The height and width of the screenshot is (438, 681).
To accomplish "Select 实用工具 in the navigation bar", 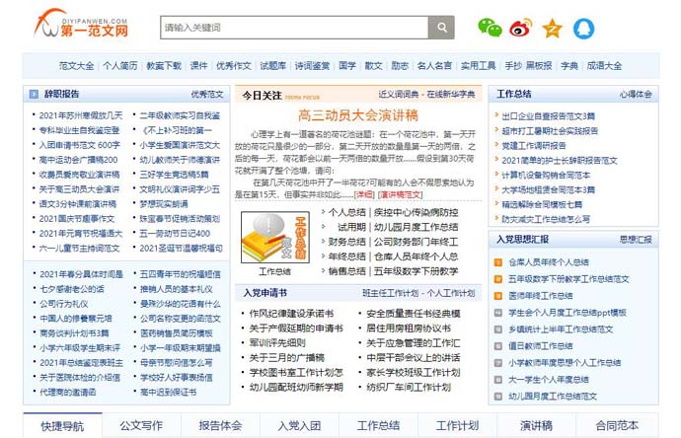I will click(478, 66).
